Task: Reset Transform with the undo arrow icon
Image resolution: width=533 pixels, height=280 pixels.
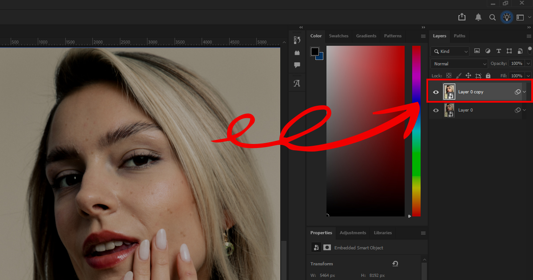Action: 395,264
